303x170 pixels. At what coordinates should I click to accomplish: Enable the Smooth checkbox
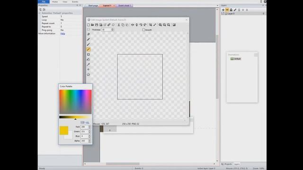coord(143,30)
